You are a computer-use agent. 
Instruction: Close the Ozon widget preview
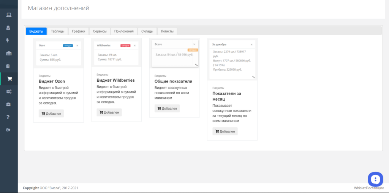point(77,46)
